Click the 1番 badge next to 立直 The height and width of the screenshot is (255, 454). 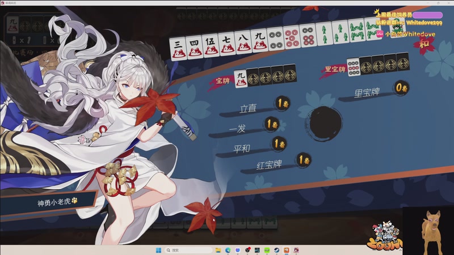click(x=283, y=103)
